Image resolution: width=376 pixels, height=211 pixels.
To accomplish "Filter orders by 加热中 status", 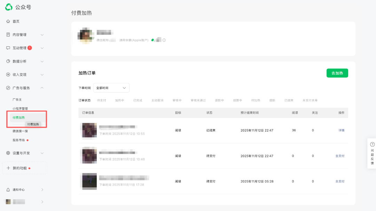I will [x=119, y=100].
